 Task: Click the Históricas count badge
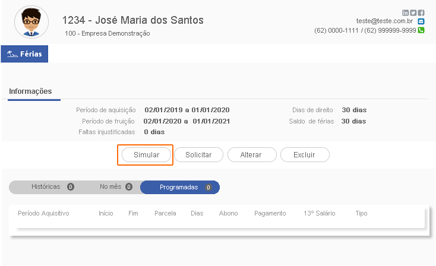70,187
